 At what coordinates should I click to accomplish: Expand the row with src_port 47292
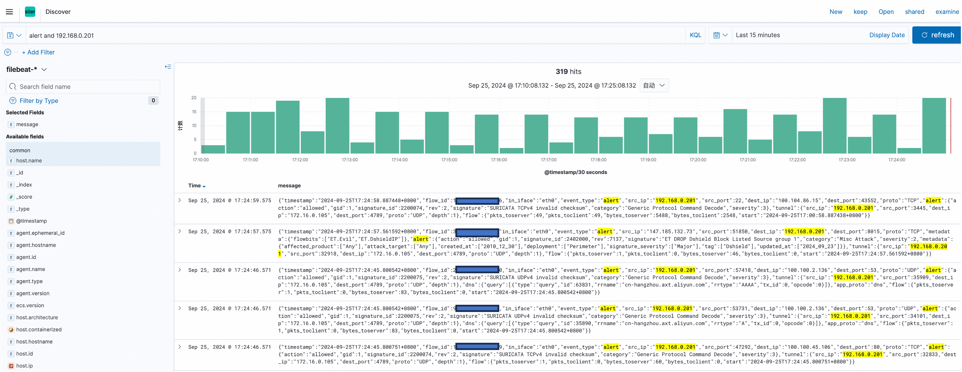180,347
